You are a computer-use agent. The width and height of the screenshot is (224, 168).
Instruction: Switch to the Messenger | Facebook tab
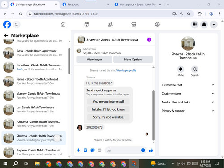pyautogui.click(x=34, y=4)
